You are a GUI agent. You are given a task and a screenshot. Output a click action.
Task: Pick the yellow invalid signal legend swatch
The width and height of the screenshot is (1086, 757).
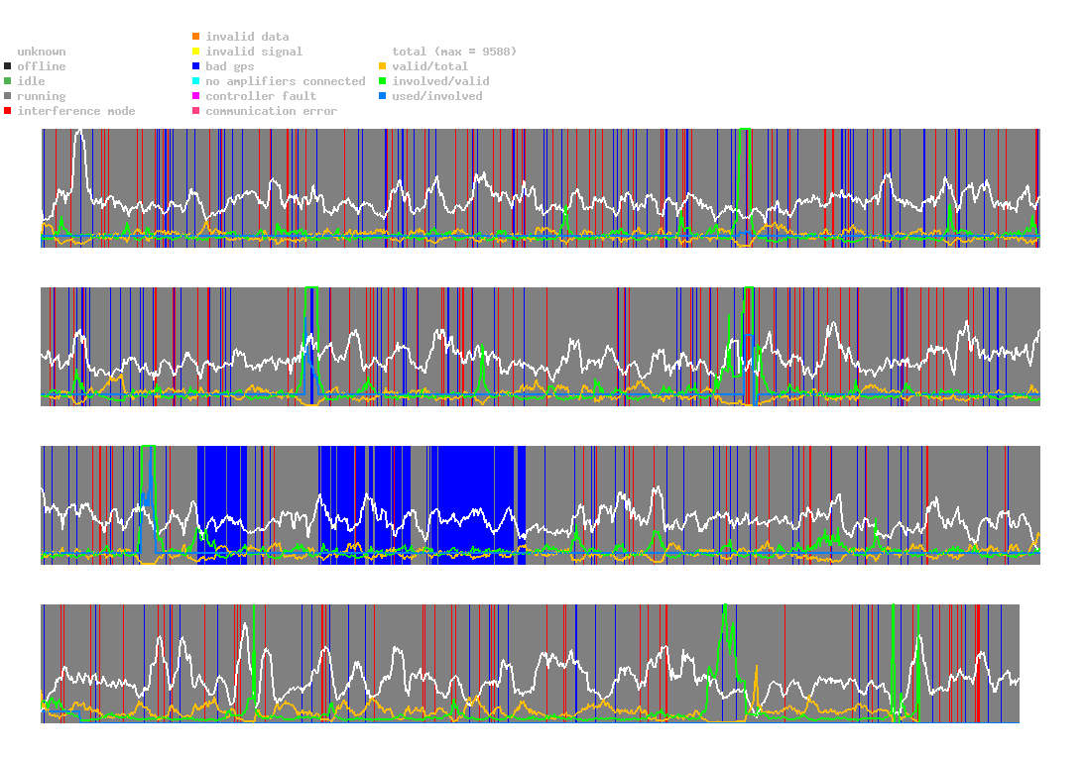195,52
